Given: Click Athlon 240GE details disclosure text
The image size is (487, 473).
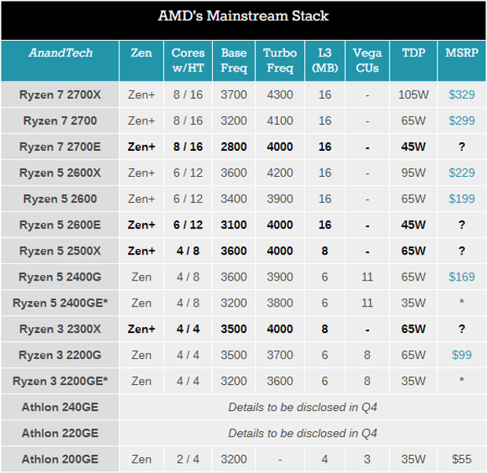Looking at the screenshot, I should (x=302, y=407).
